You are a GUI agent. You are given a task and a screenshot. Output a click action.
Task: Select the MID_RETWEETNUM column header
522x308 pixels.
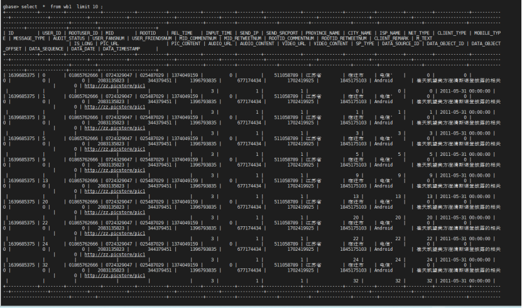(242, 38)
